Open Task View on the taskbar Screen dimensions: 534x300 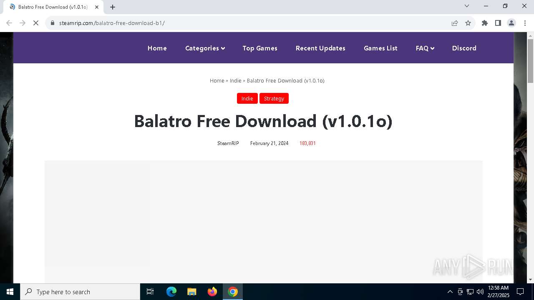tap(150, 292)
